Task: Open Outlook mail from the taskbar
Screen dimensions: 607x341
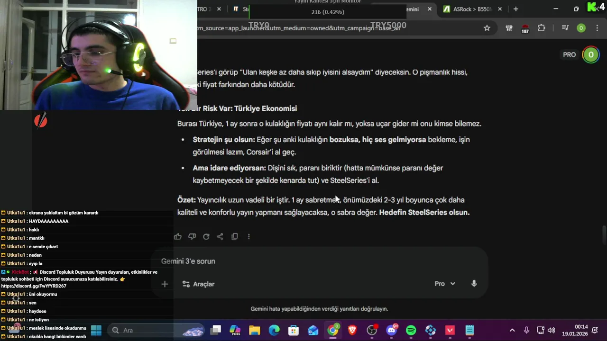Action: tap(313, 330)
